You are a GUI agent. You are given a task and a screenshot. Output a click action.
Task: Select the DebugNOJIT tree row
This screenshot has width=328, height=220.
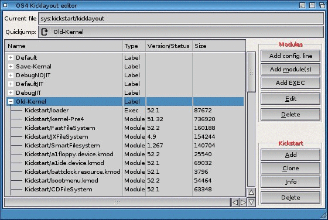click(x=125, y=75)
